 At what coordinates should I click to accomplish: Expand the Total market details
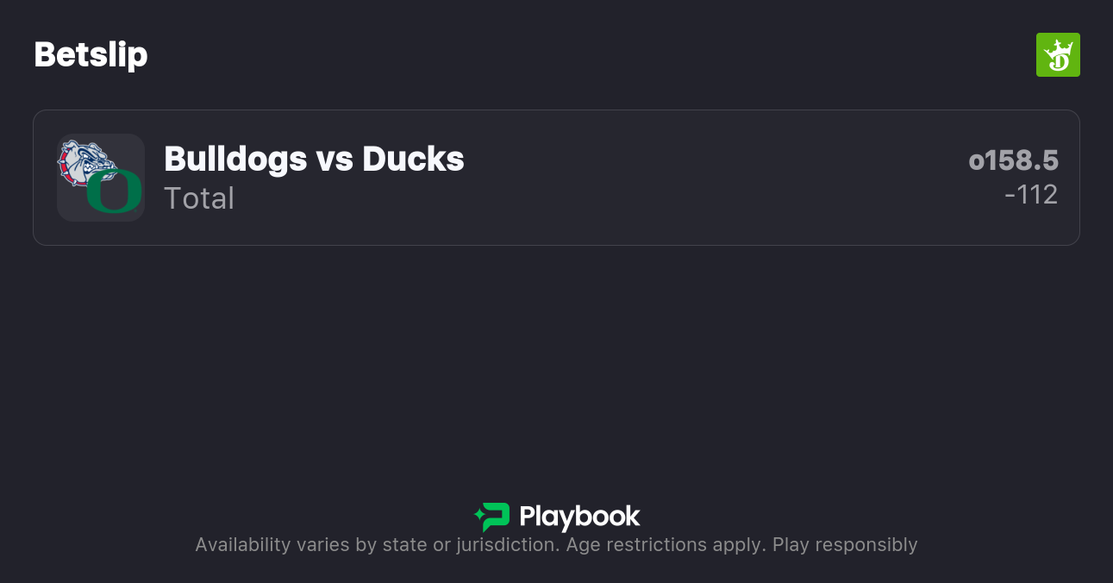point(199,198)
